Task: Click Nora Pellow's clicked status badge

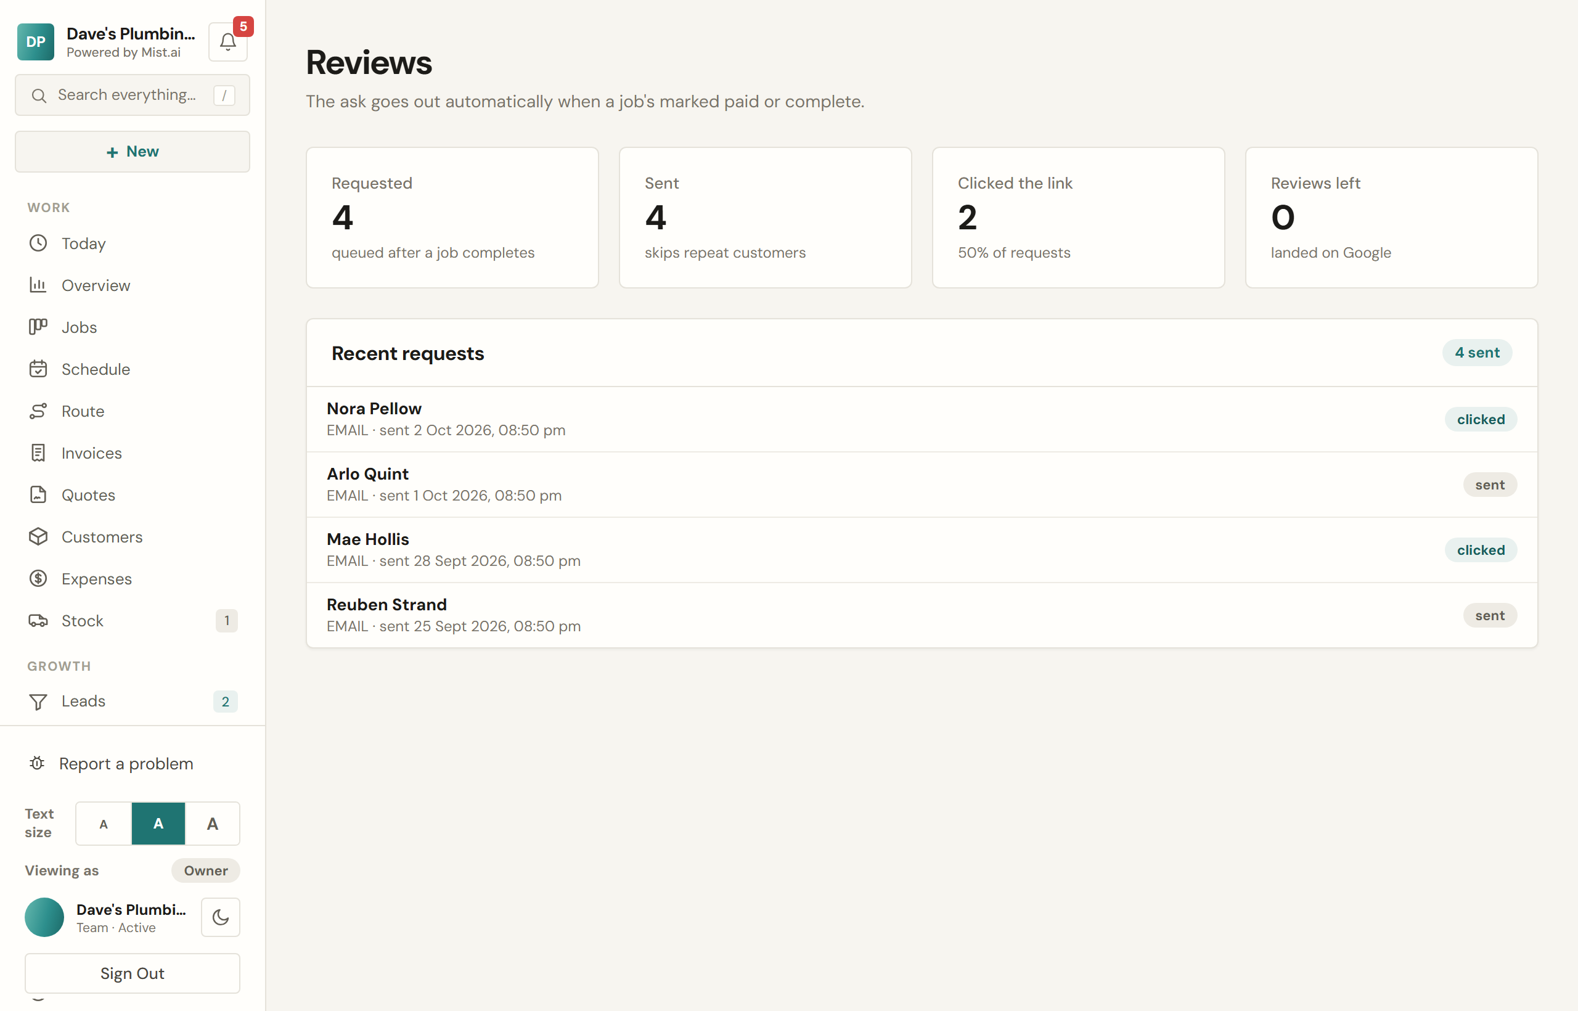Action: pyautogui.click(x=1481, y=419)
